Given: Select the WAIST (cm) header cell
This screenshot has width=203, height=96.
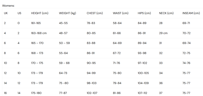Looking at the screenshot, I should coord(121,13).
